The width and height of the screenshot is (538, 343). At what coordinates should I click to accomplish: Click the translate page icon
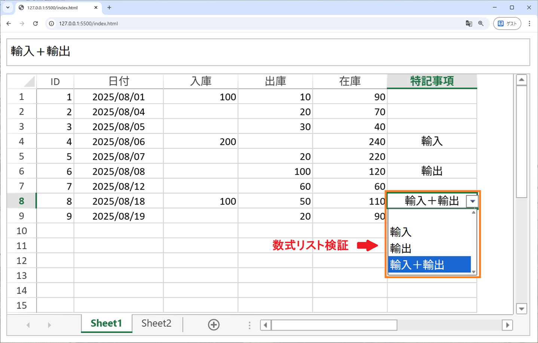pyautogui.click(x=469, y=23)
